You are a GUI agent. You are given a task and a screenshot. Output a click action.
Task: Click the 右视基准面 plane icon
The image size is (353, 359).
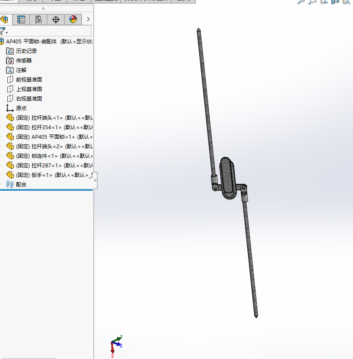pyautogui.click(x=10, y=99)
